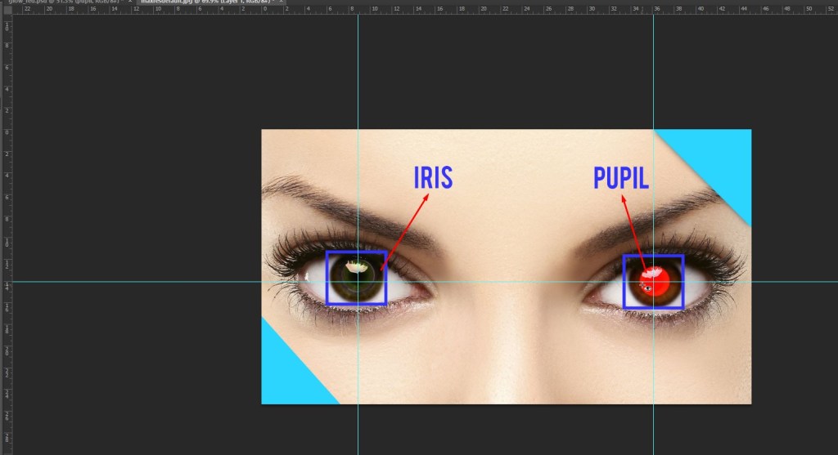Click the blue PUPIL text label

pos(621,177)
